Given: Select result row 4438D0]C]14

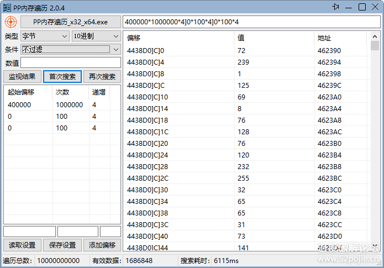Looking at the screenshot, I should [247, 108].
